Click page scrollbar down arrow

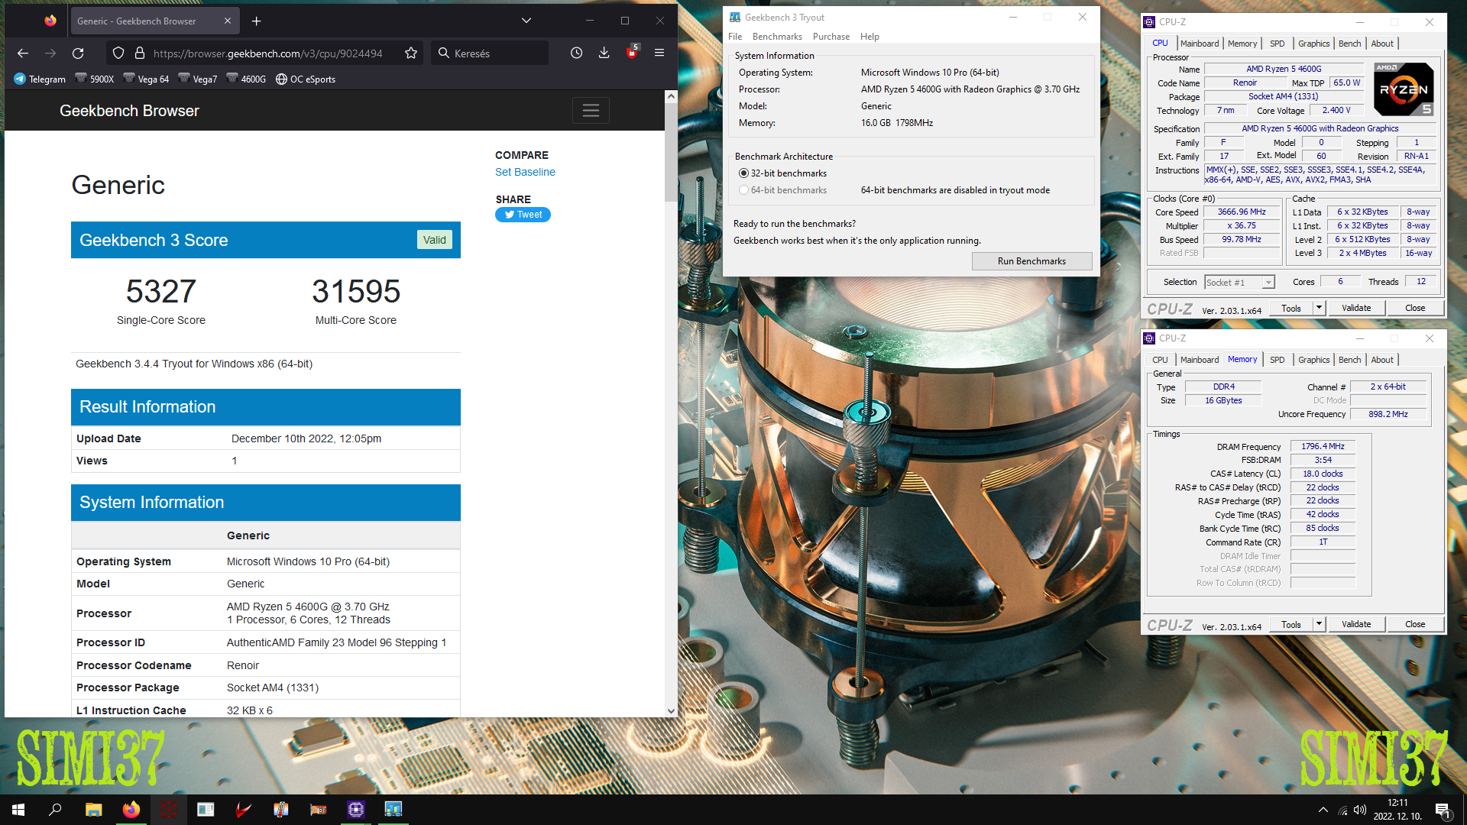tap(671, 710)
